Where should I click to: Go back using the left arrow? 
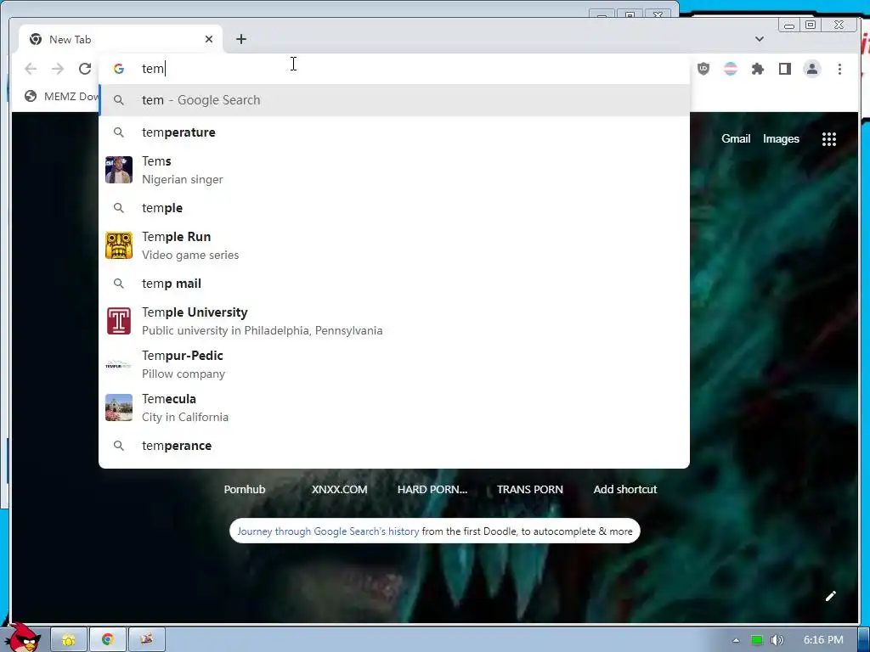(31, 69)
